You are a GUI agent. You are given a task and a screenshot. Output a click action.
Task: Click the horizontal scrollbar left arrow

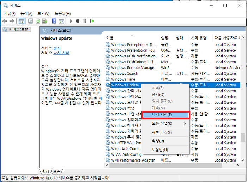tap(107, 165)
